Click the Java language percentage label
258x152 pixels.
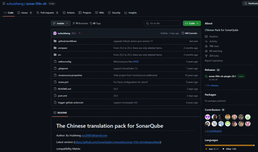pyautogui.click(x=214, y=149)
